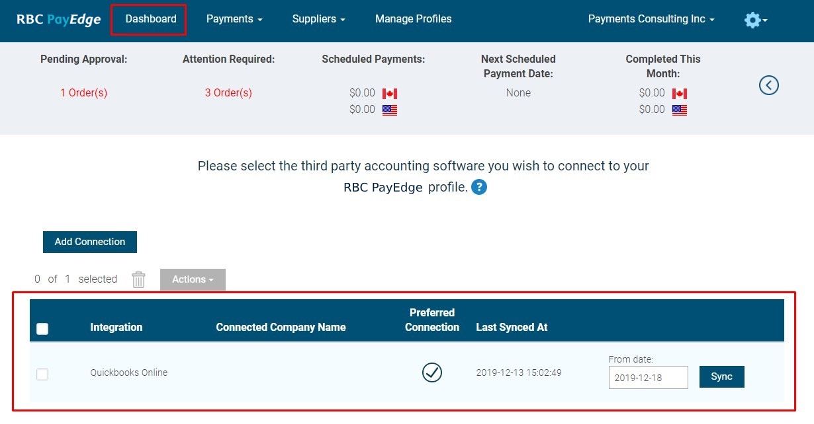The width and height of the screenshot is (814, 424).
Task: Click Canadian flag under Completed This Month
Action: (x=680, y=94)
